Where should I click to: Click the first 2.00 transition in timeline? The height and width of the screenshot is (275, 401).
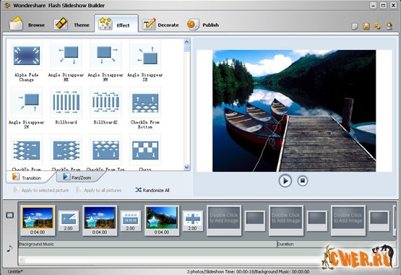coord(69,221)
